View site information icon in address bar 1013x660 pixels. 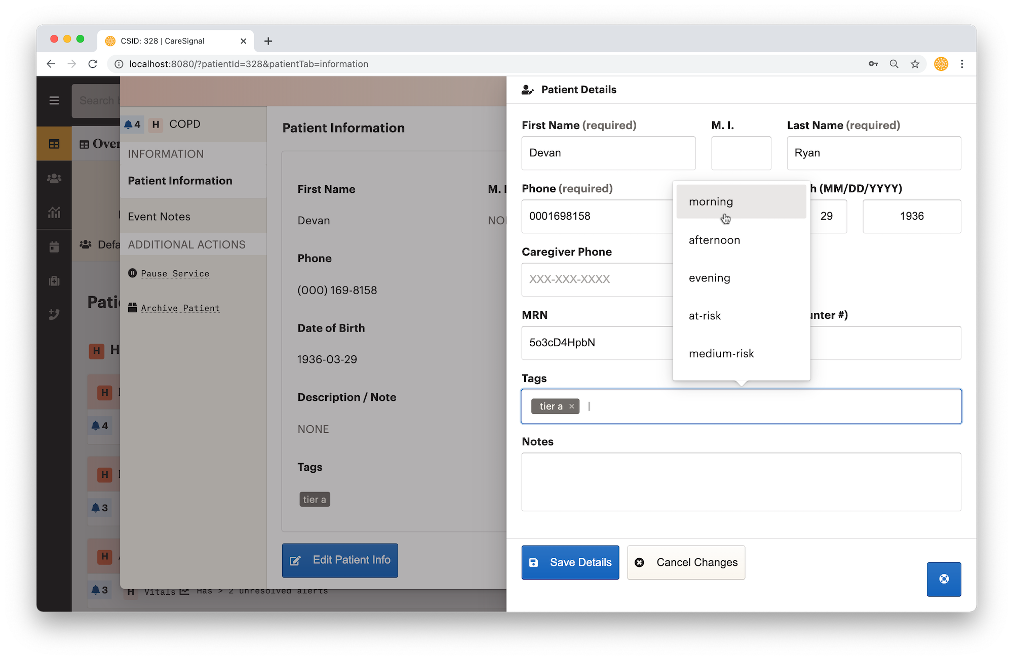[119, 64]
